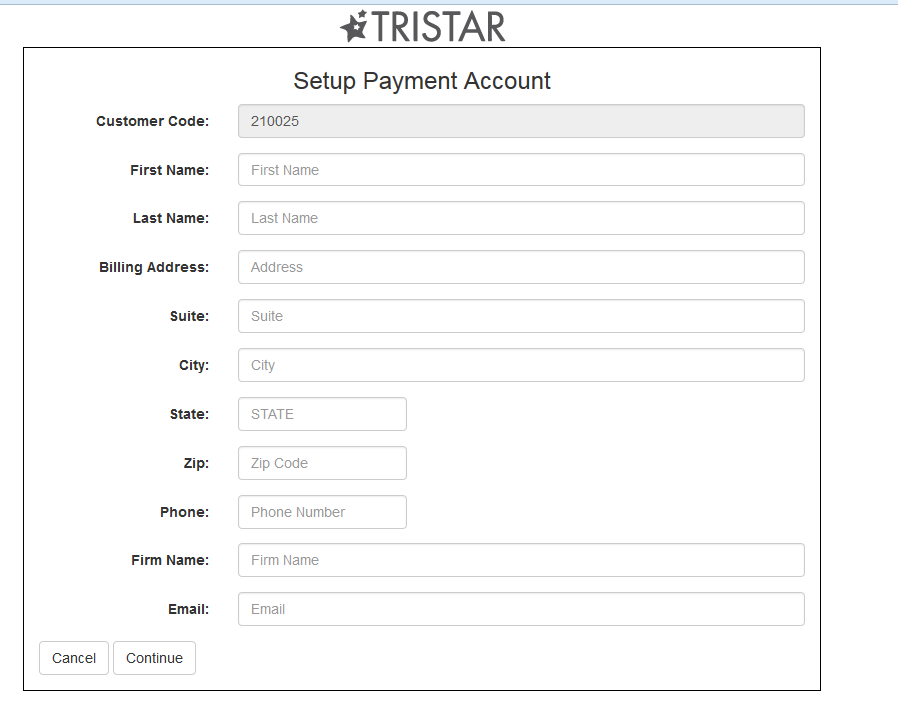Click the Email label
The width and height of the screenshot is (898, 715).
tap(189, 609)
